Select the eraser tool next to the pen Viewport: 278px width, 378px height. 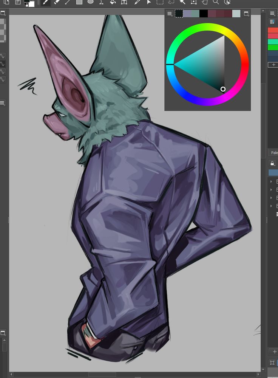point(57,2)
